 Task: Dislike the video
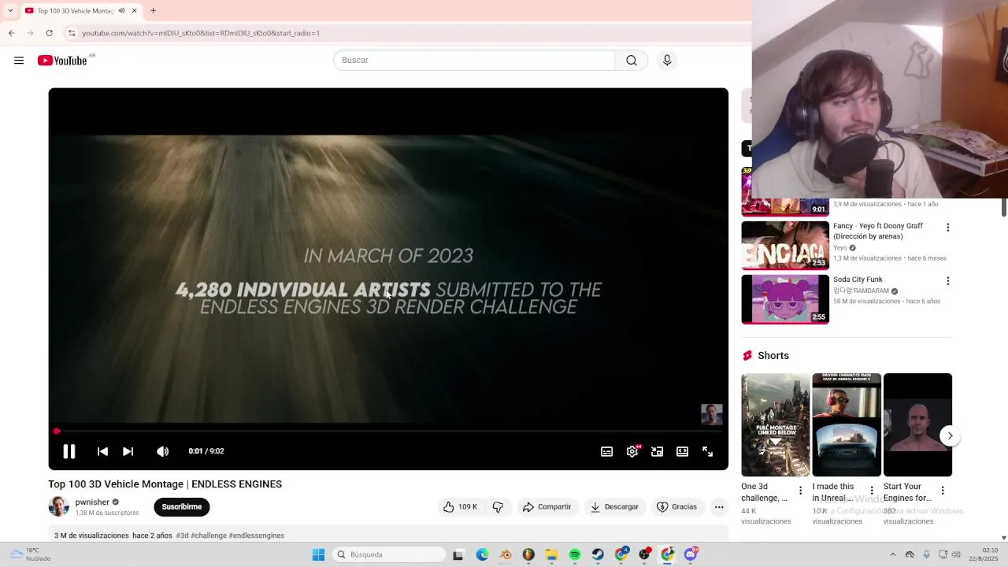point(498,507)
